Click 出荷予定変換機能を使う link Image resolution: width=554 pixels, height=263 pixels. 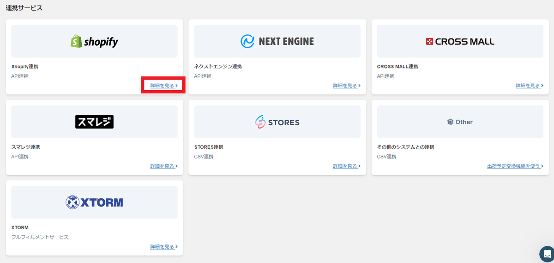[x=515, y=166]
